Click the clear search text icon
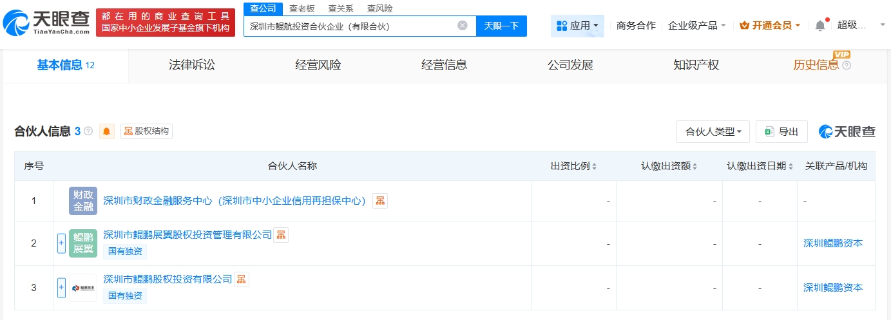The width and height of the screenshot is (891, 320). click(x=462, y=26)
